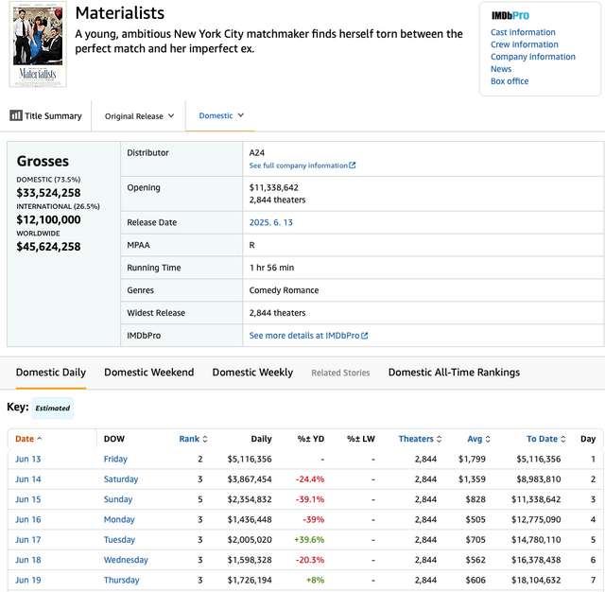
Task: Click external link icon beside full company information
Action: tap(353, 165)
